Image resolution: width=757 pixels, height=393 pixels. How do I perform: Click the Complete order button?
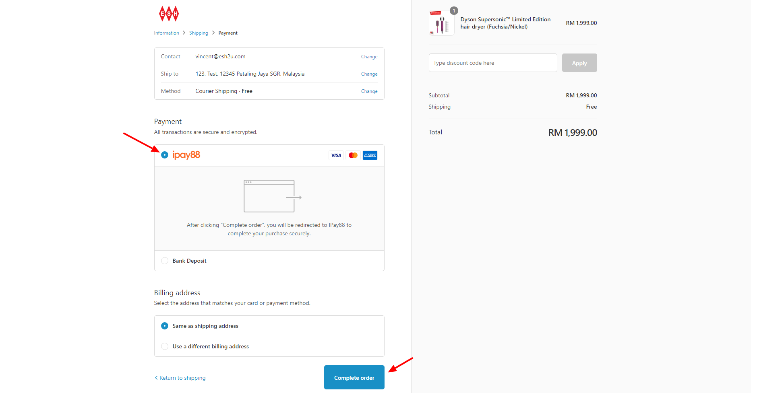pos(354,377)
